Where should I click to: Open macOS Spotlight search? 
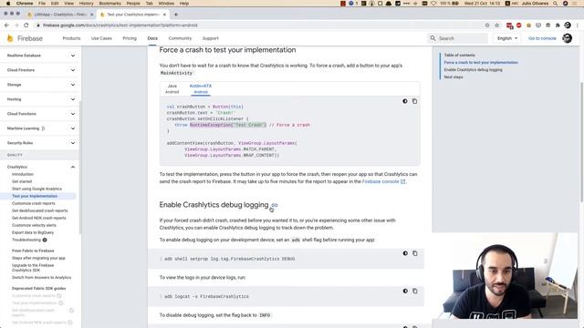click(x=556, y=4)
